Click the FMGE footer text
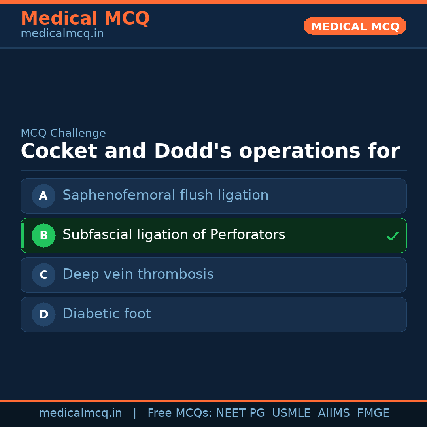 [373, 413]
